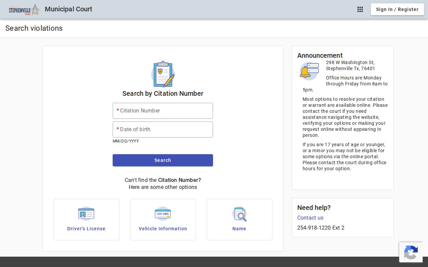Screen dimensions: 428x267
Task: Click the license plate vehicle icon
Action: tap(163, 214)
